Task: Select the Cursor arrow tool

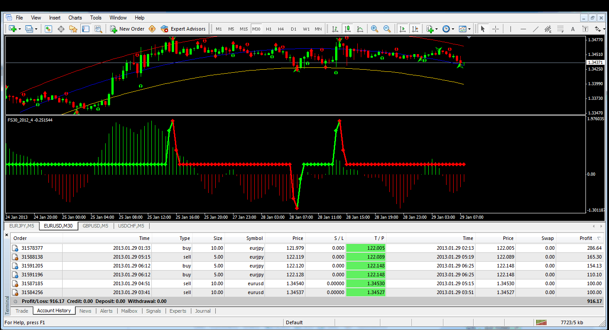Action: click(x=483, y=29)
